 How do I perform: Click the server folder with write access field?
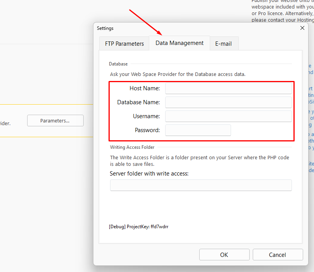click(x=201, y=185)
